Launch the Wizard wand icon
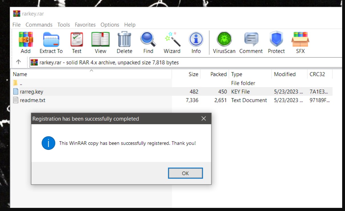345x211 pixels. tap(172, 40)
